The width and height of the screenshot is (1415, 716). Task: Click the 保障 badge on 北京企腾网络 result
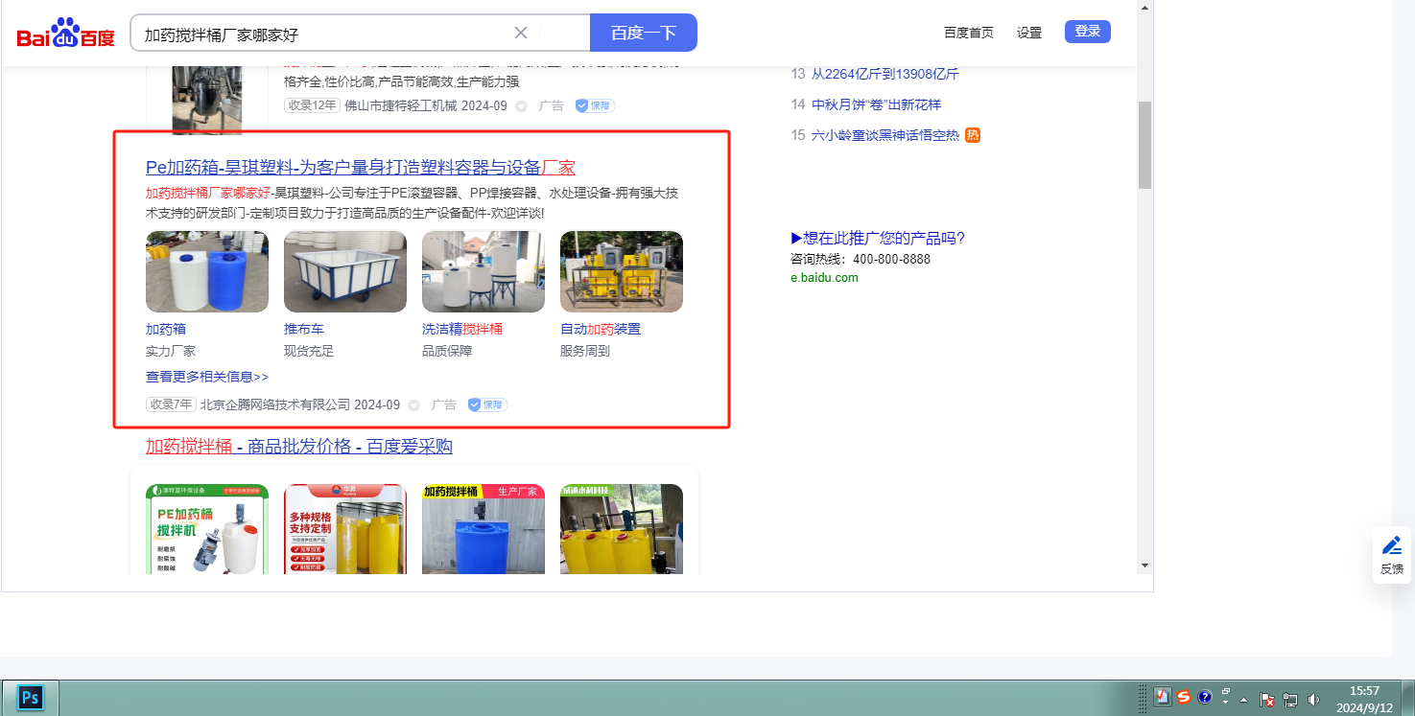pos(488,404)
